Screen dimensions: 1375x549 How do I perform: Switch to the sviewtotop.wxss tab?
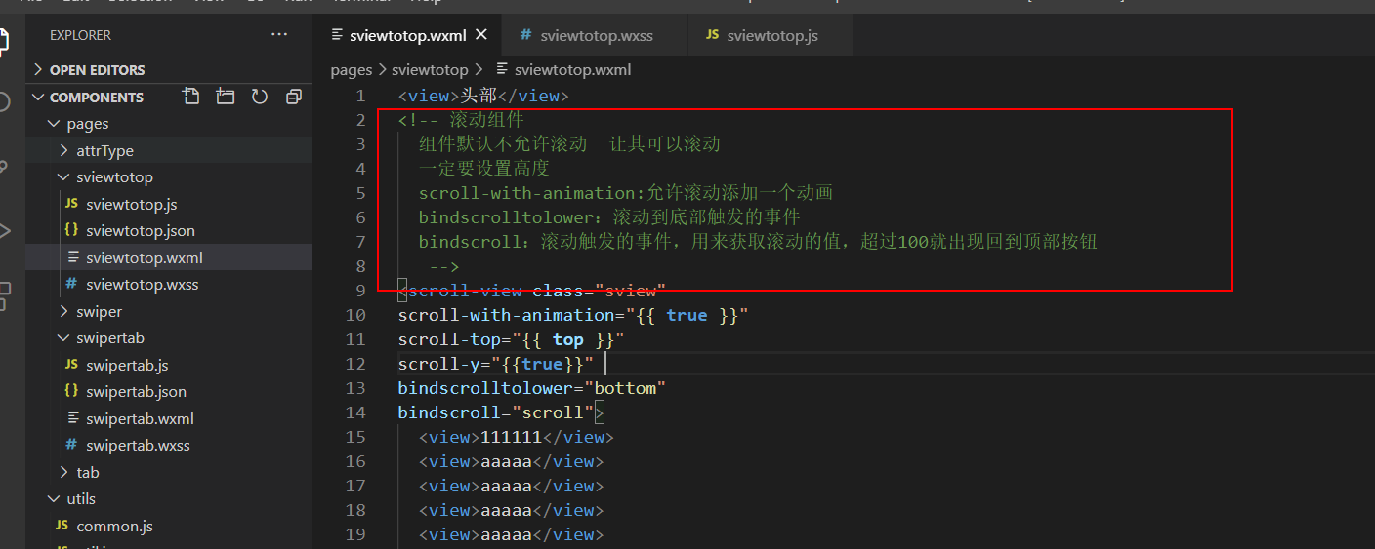[x=595, y=35]
